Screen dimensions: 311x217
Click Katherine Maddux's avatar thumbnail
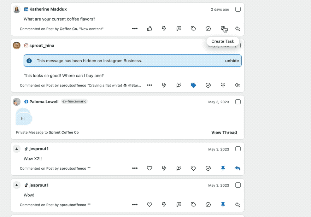click(x=17, y=9)
